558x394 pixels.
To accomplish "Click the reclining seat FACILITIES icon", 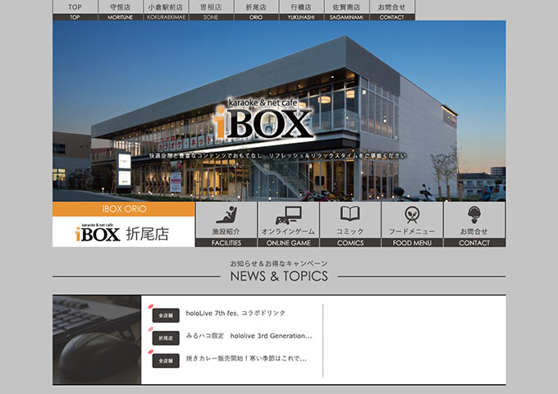I will click(226, 214).
